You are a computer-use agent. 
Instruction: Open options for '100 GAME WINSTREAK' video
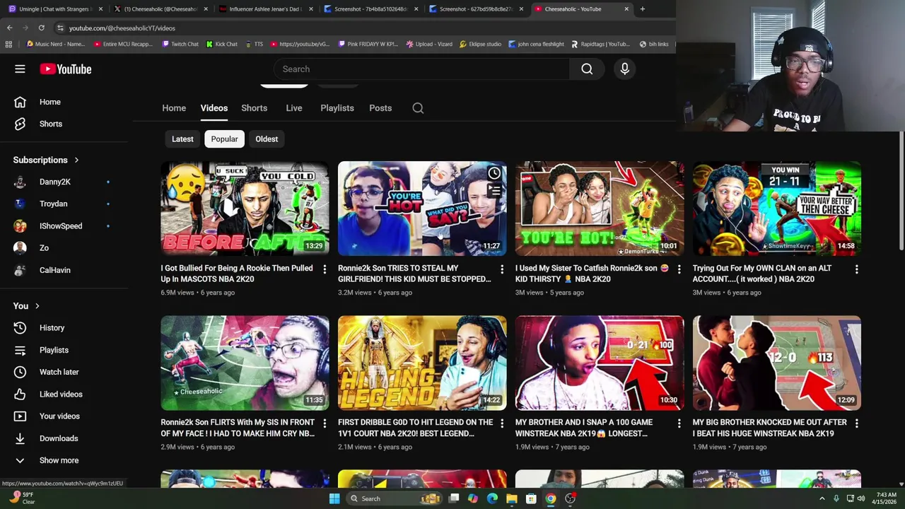[x=679, y=423]
